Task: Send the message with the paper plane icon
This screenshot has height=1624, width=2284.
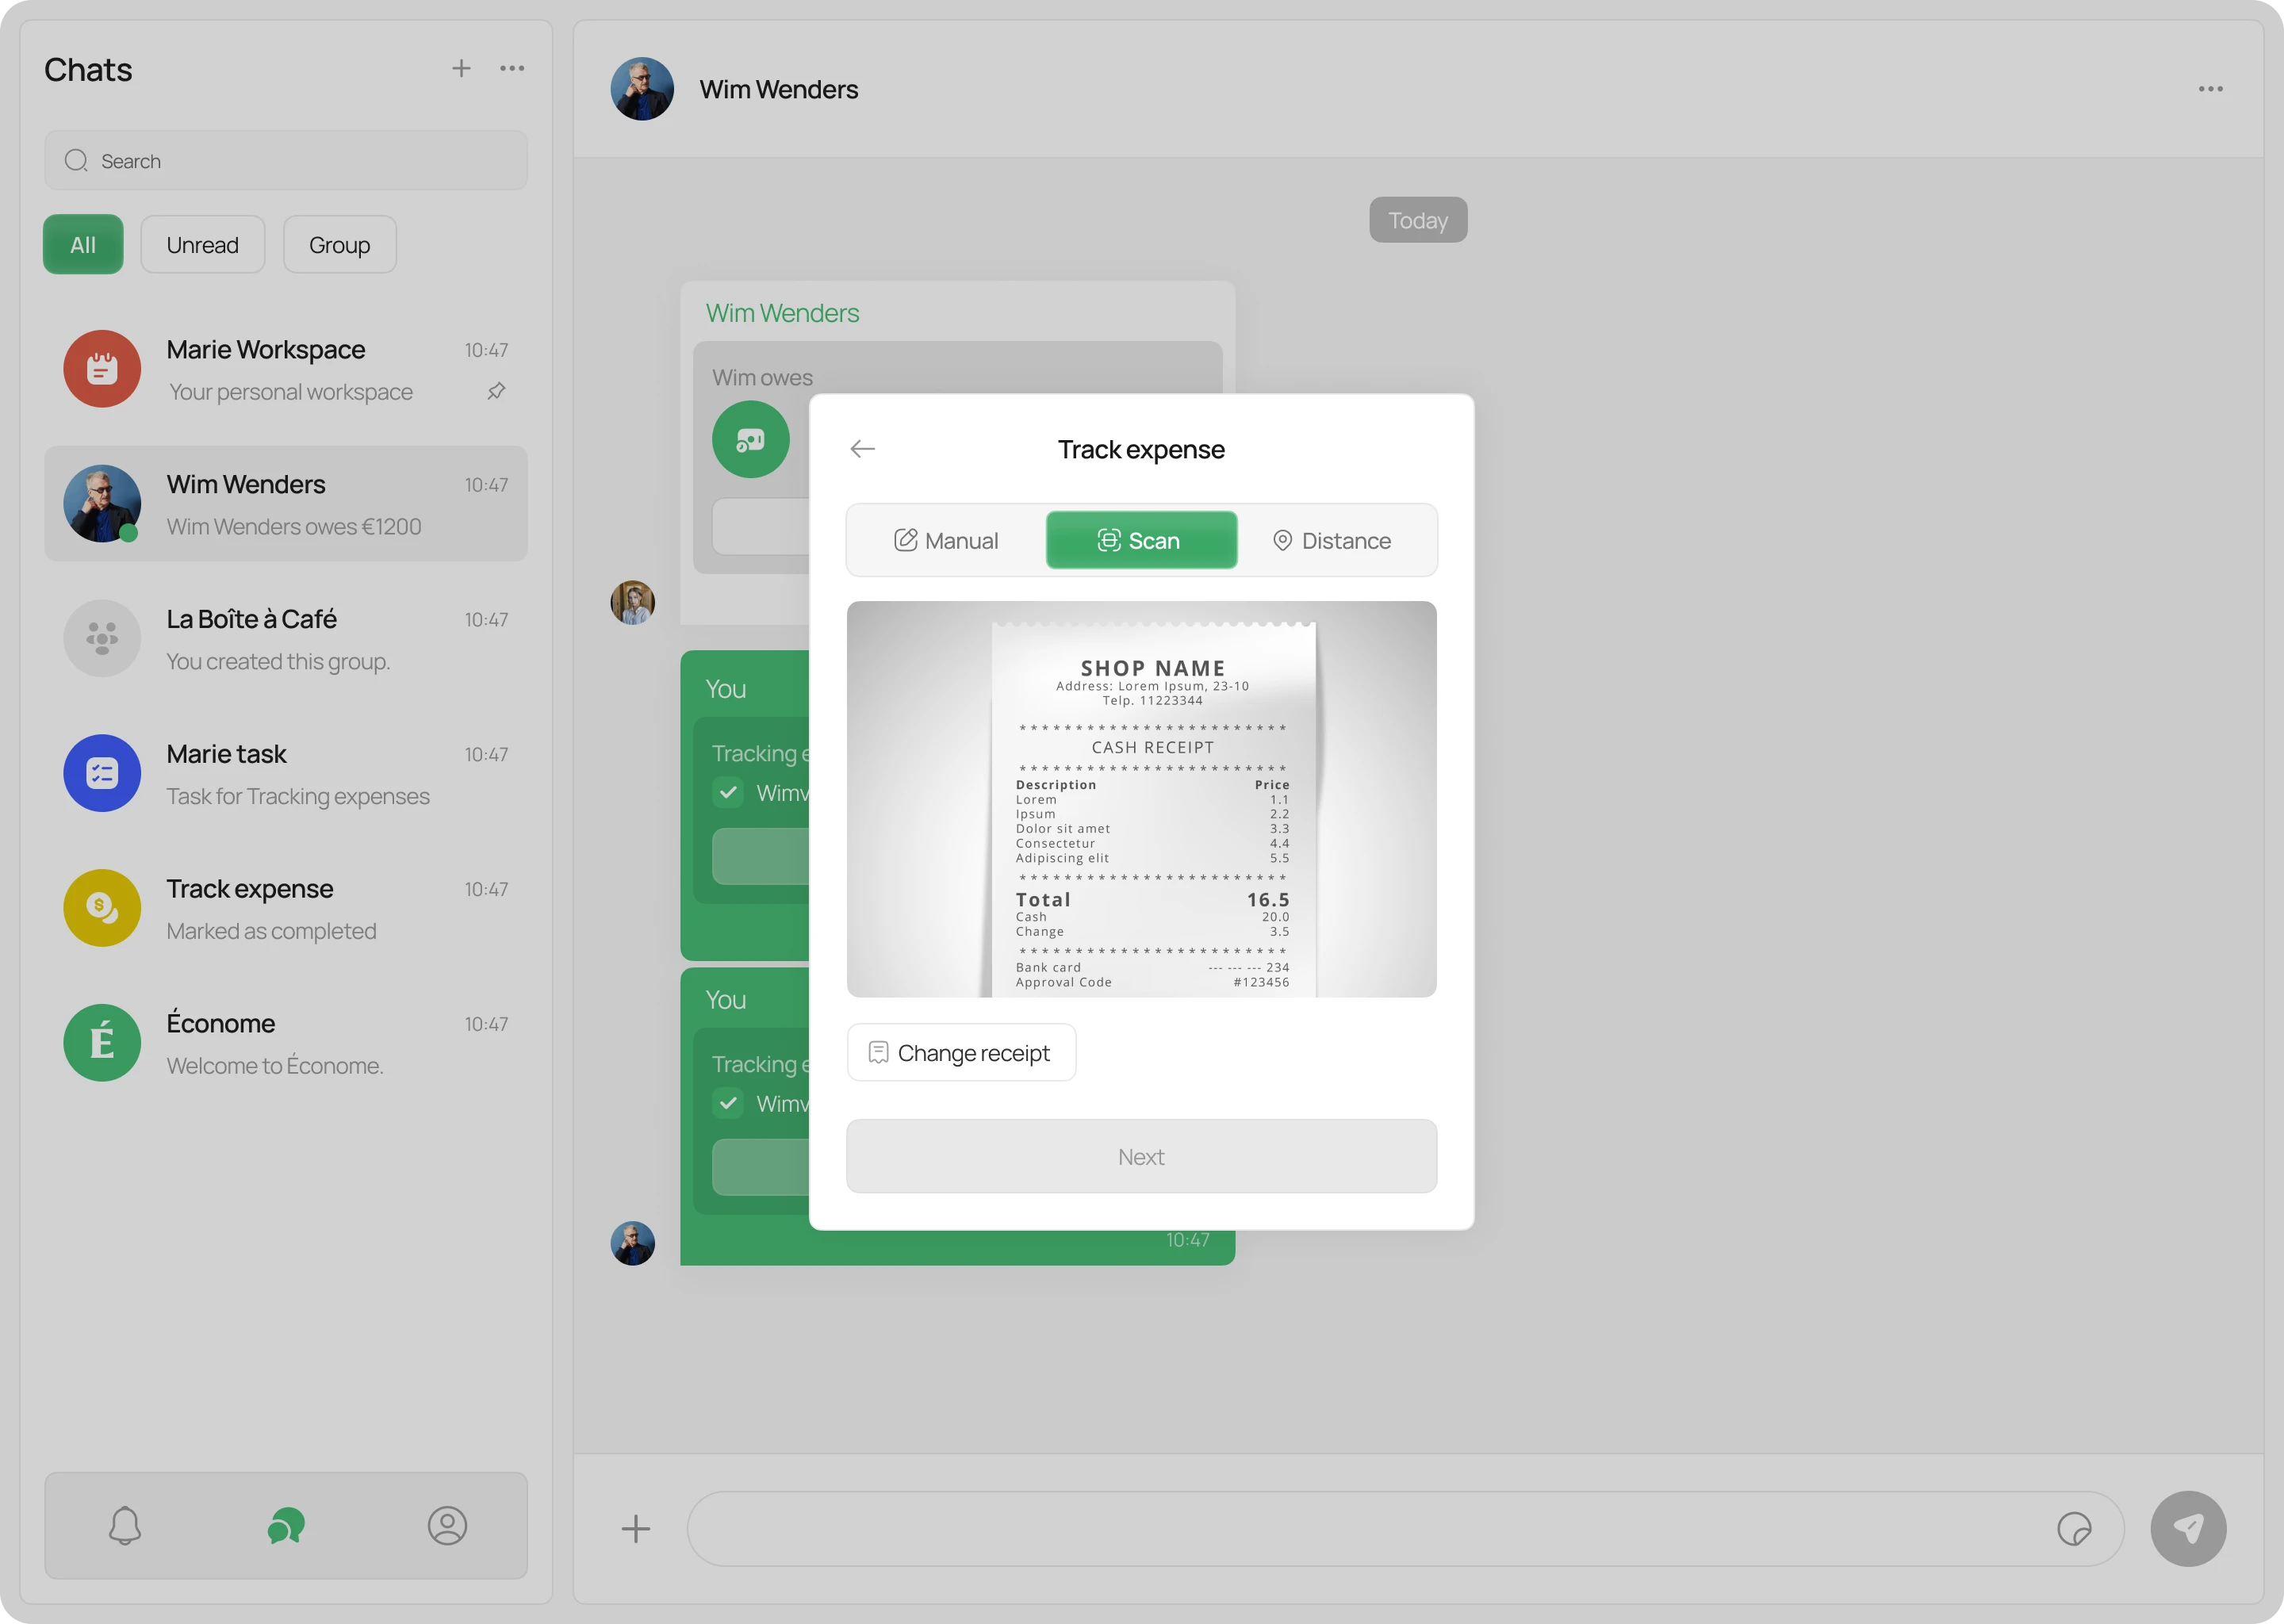Action: pos(2188,1528)
